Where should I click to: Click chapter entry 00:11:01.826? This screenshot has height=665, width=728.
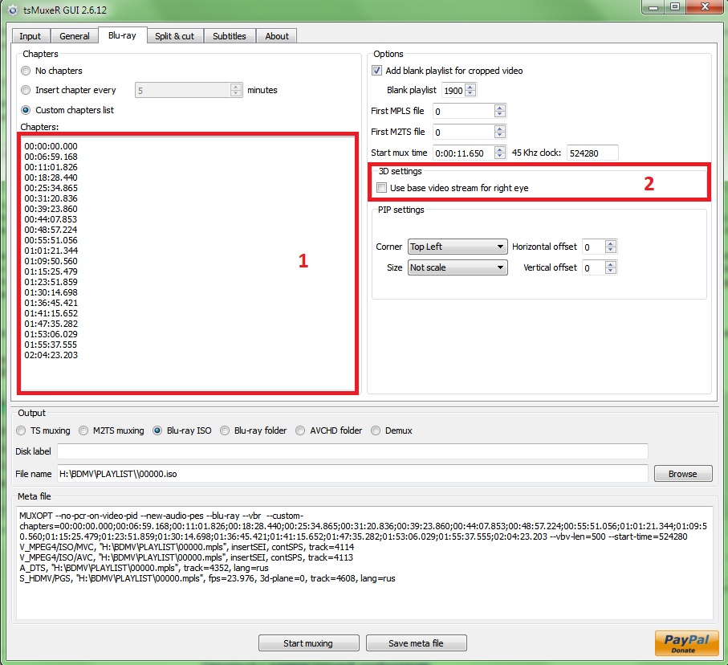pyautogui.click(x=51, y=167)
